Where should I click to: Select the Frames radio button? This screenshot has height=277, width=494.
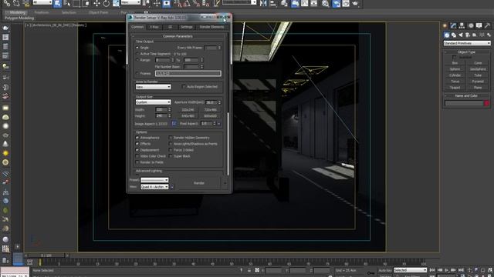pos(137,73)
